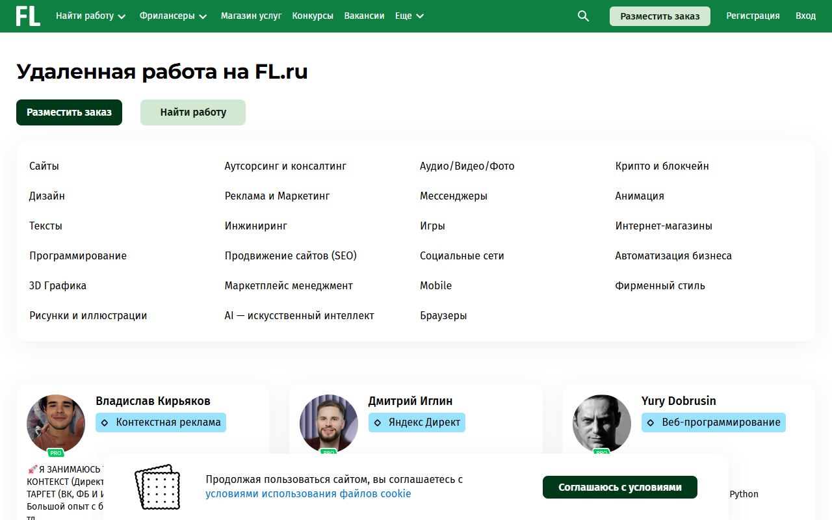Open Крипто и блокчейн category
The image size is (832, 520).
(x=662, y=166)
